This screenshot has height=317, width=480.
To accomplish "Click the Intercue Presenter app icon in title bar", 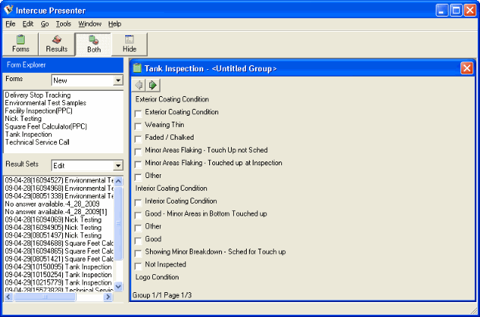I will click(x=8, y=10).
